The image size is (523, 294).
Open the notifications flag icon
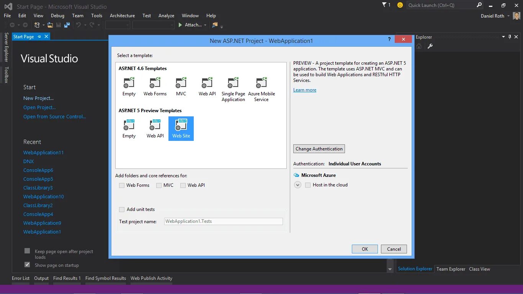[x=384, y=5]
